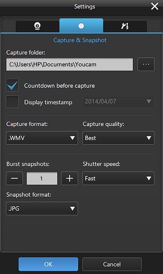This screenshot has height=274, width=163.
Task: Confirm settings with OK button
Action: pyautogui.click(x=48, y=264)
